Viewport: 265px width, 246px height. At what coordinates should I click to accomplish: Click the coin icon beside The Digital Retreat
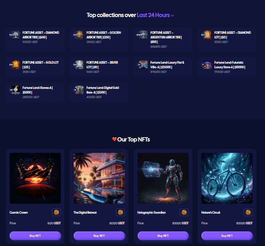pyautogui.click(x=120, y=212)
